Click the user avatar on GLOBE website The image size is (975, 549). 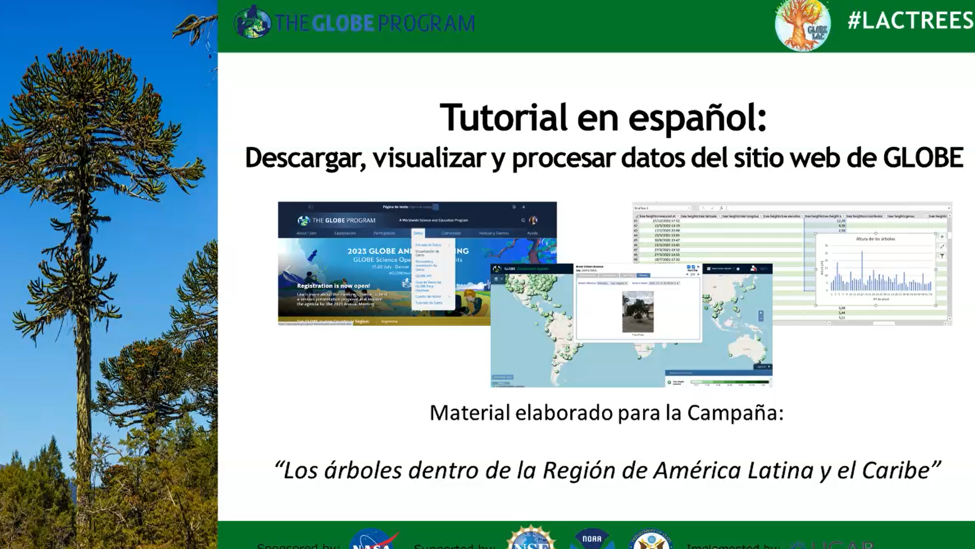[533, 220]
